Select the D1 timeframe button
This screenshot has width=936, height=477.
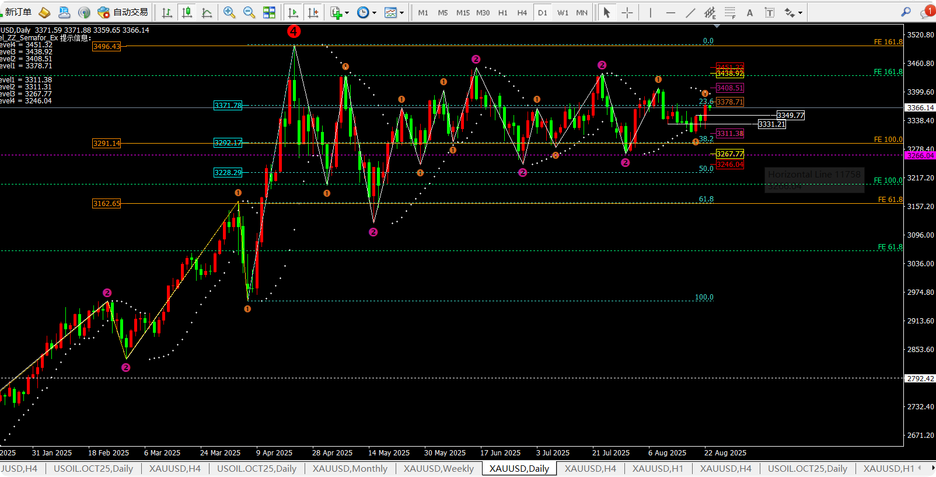542,12
